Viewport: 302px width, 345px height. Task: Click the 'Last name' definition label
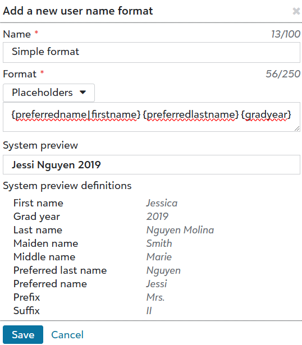point(38,230)
